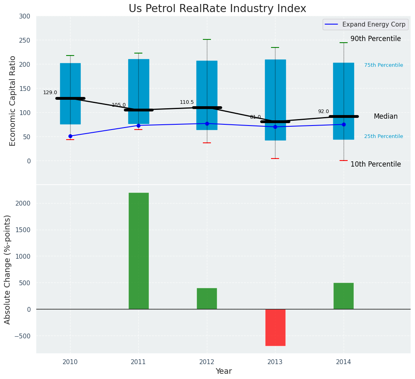415x379 pixels.
Task: Select the 10th Percentile annotation
Action: [x=375, y=164]
